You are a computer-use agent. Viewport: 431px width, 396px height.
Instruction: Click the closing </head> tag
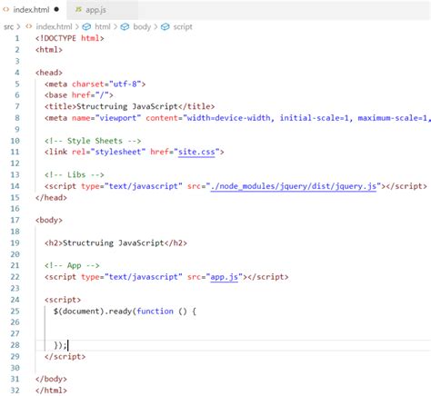pos(51,197)
